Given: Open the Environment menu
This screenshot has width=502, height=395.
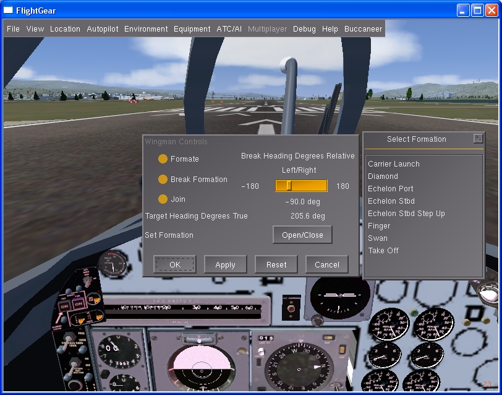Looking at the screenshot, I should (146, 29).
